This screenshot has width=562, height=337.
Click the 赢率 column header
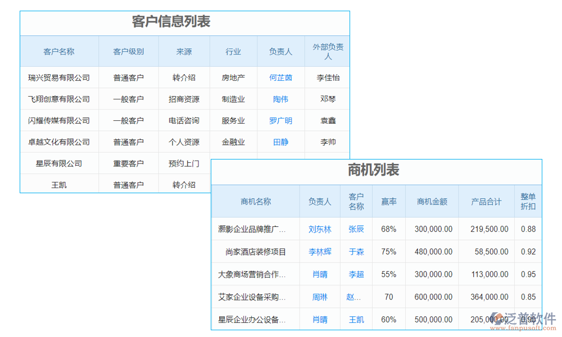pyautogui.click(x=388, y=201)
